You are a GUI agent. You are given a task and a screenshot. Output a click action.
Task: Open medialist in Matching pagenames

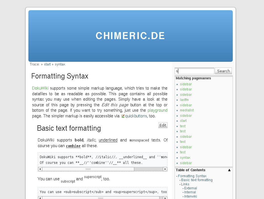(x=187, y=110)
